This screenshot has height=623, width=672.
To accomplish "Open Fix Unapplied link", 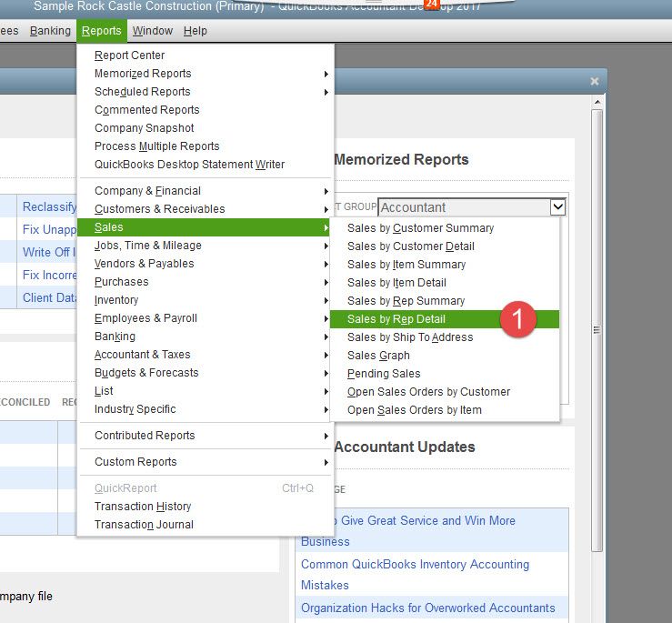I will pos(49,229).
